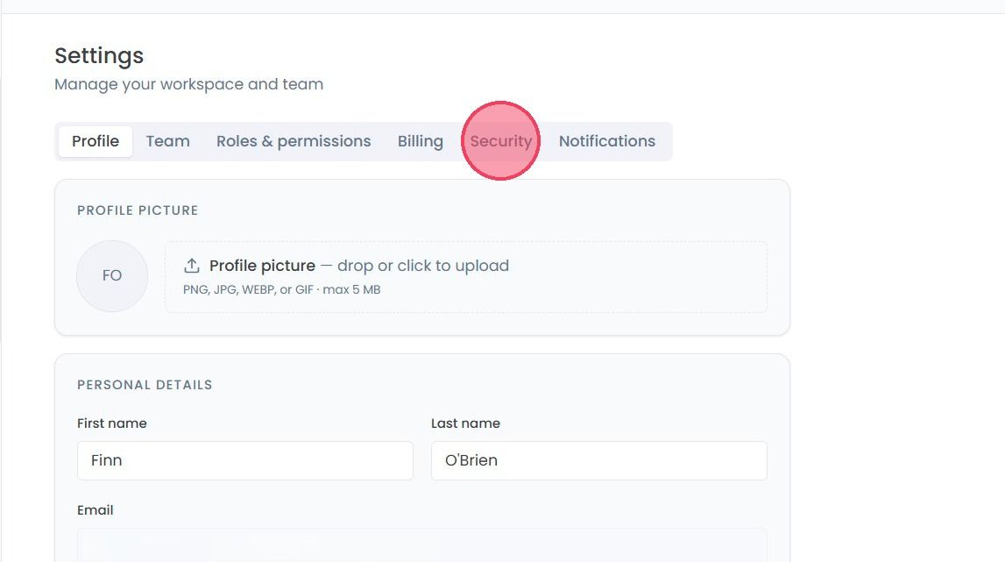Click the Settings page title
The height and width of the screenshot is (562, 1005).
[99, 56]
